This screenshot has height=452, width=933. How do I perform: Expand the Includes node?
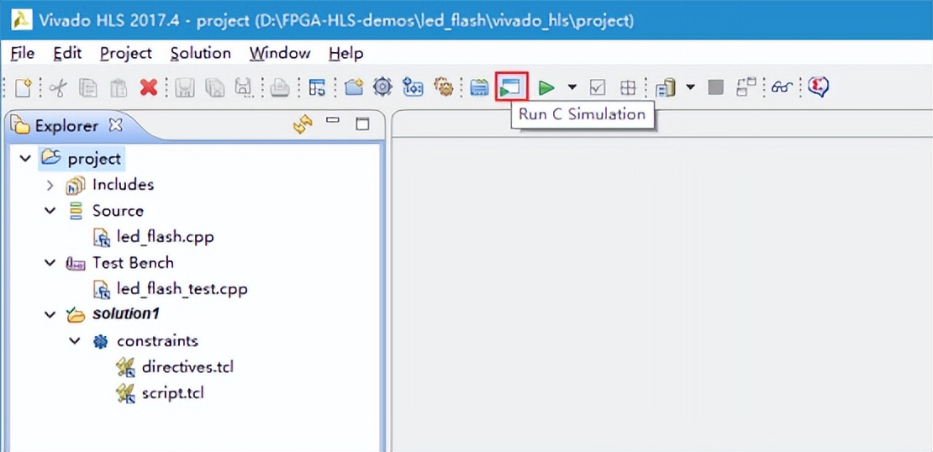click(50, 185)
